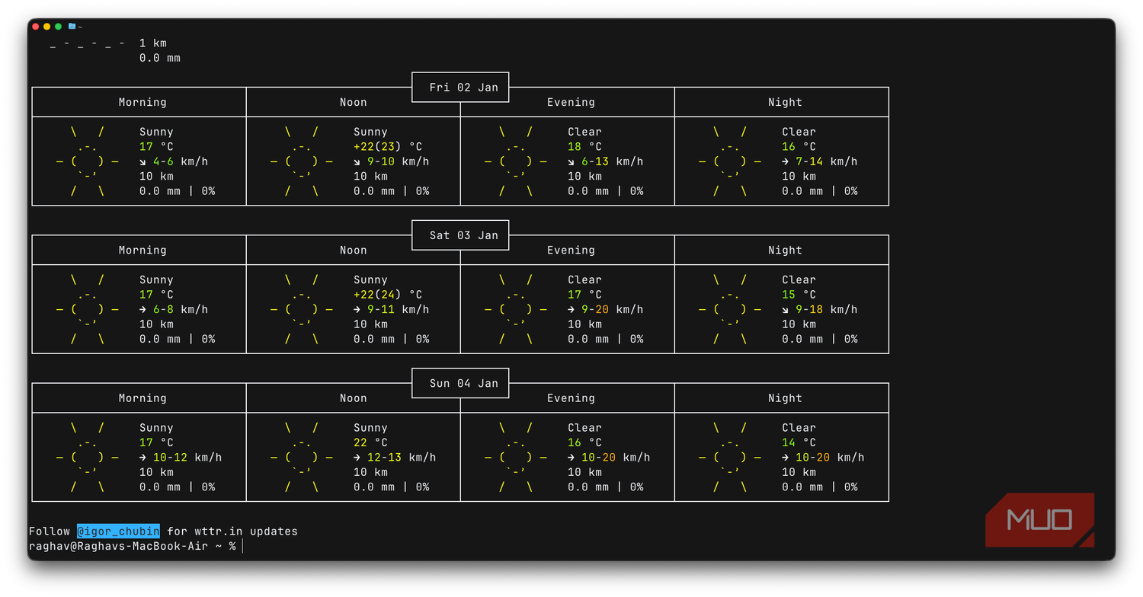Click the '22 °C' temperature on Sun Noon
Image resolution: width=1143 pixels, height=597 pixels.
pos(370,442)
